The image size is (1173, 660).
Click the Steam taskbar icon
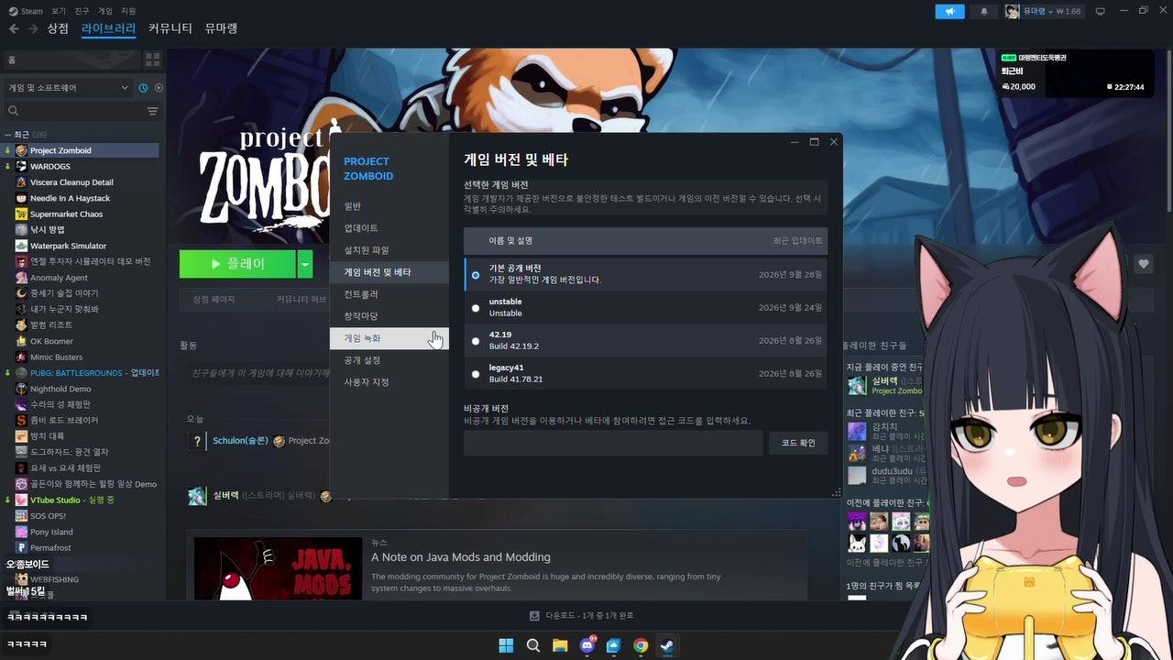pyautogui.click(x=667, y=645)
